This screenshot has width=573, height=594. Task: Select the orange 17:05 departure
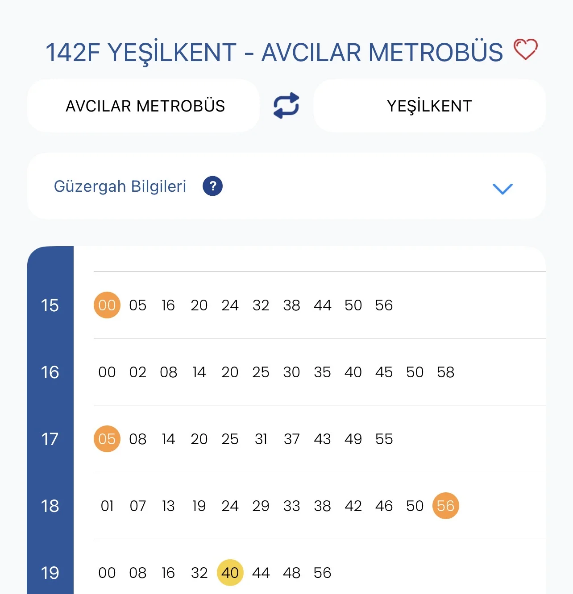tap(107, 439)
